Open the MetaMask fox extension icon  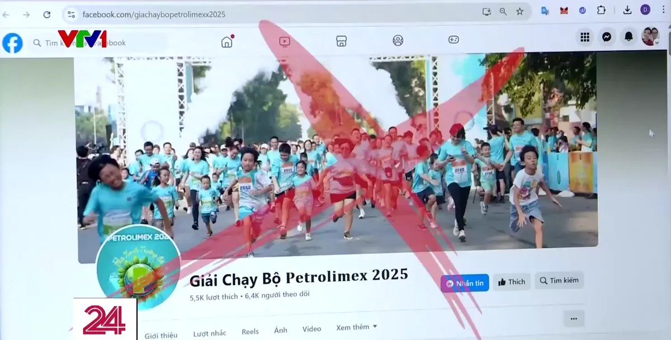[564, 10]
